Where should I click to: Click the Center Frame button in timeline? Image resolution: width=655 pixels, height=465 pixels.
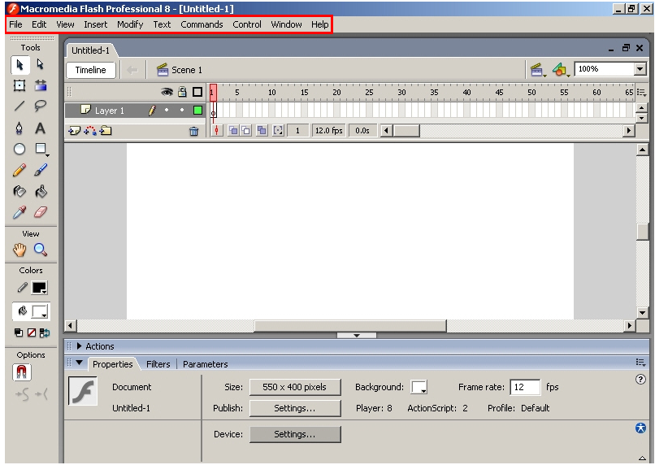(216, 131)
